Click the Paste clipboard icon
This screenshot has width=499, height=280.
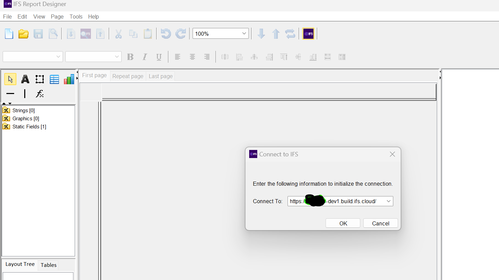(x=148, y=34)
